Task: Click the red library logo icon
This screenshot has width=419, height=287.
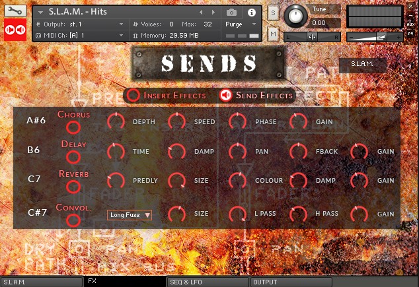Action: pyautogui.click(x=15, y=30)
